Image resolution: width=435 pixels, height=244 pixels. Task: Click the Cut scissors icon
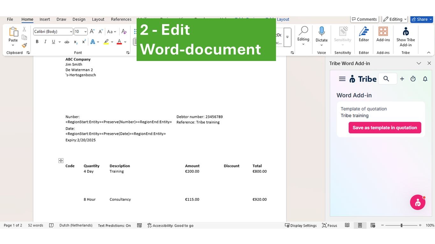point(24,29)
